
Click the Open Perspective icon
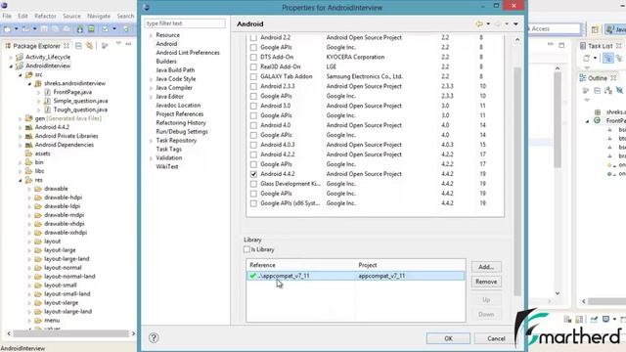595,29
